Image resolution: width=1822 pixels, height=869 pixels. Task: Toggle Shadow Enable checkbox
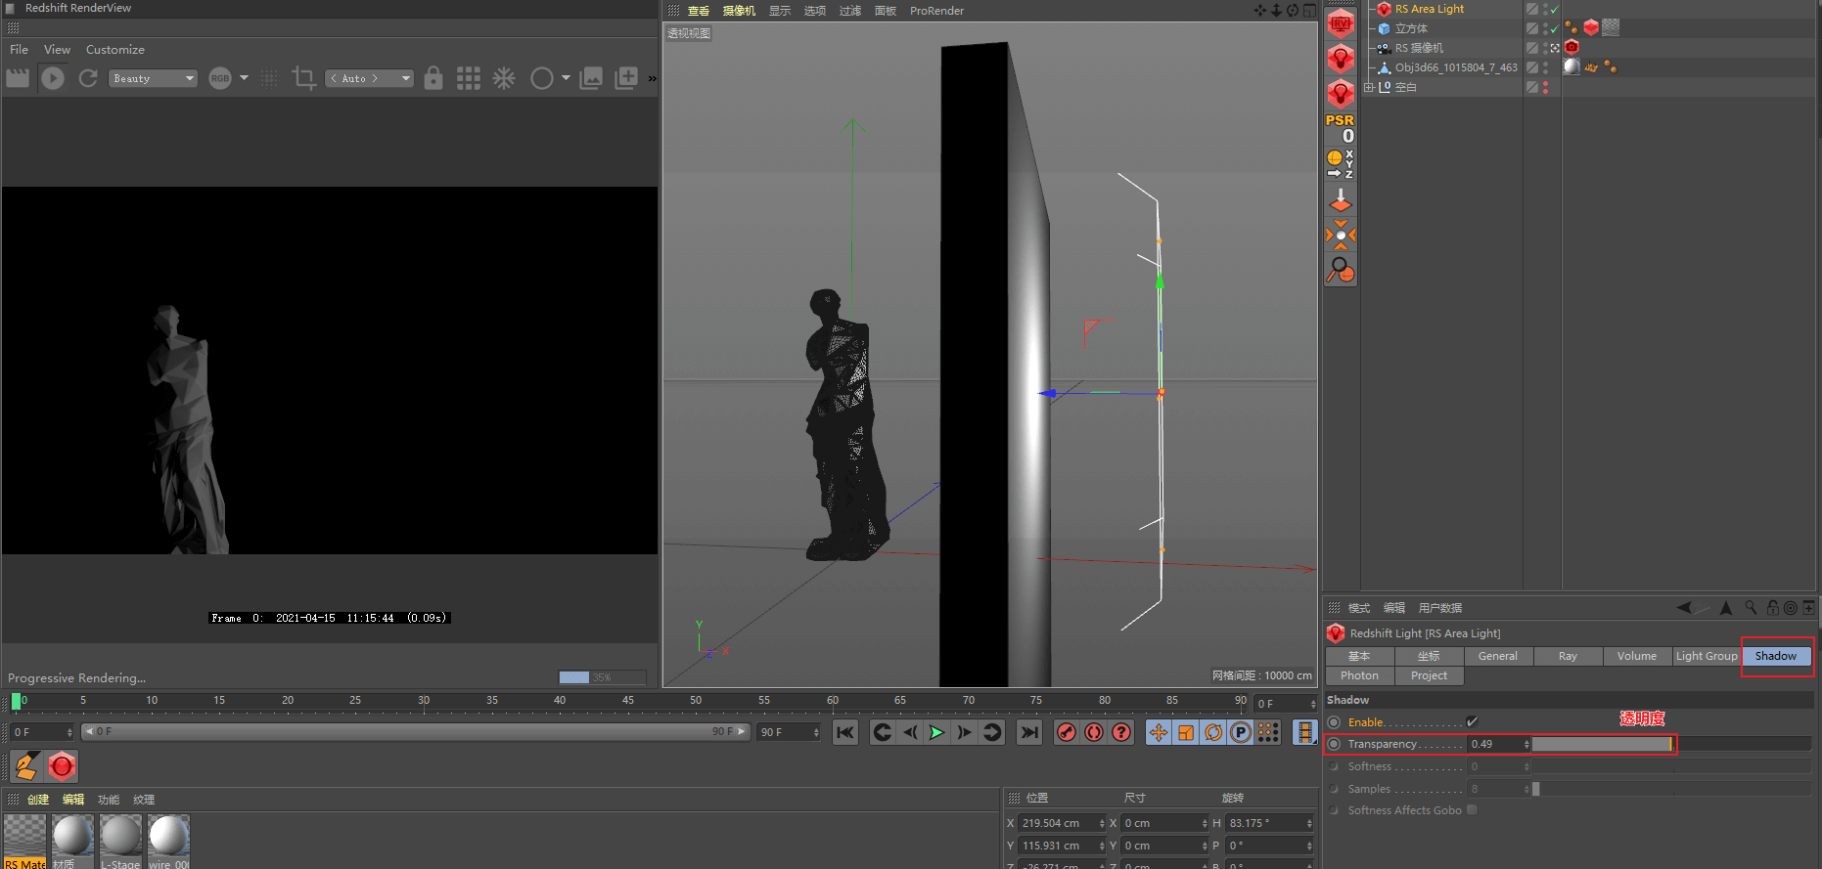click(x=1472, y=721)
